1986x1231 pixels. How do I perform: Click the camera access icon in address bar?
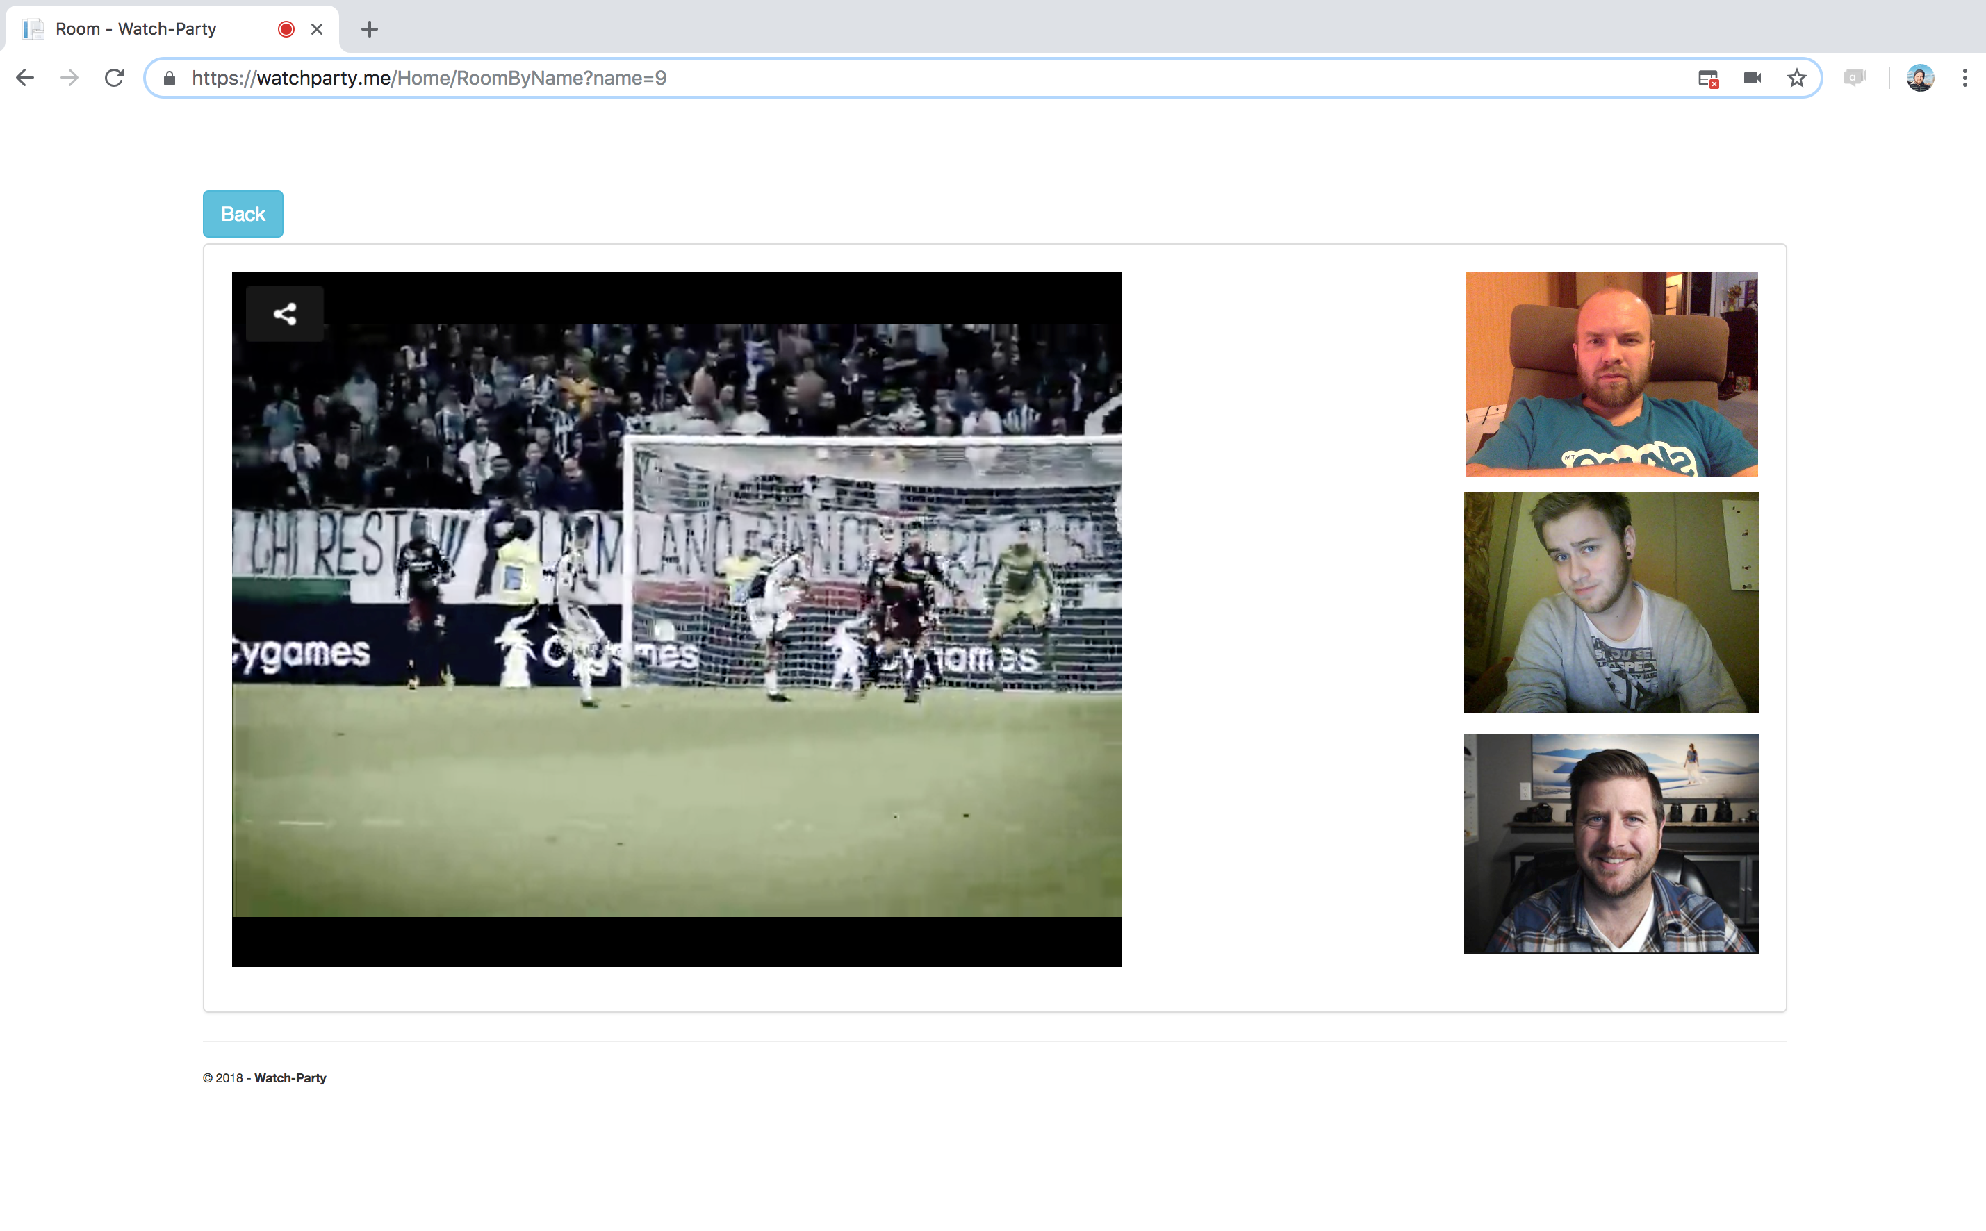(1753, 79)
